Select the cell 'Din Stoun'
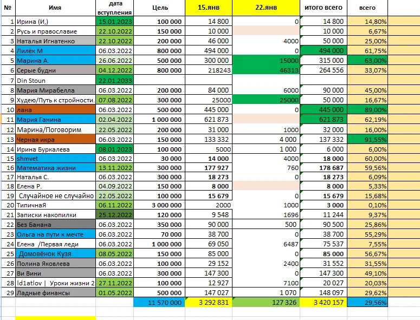Image resolution: width=420 pixels, height=320 pixels. pos(55,80)
